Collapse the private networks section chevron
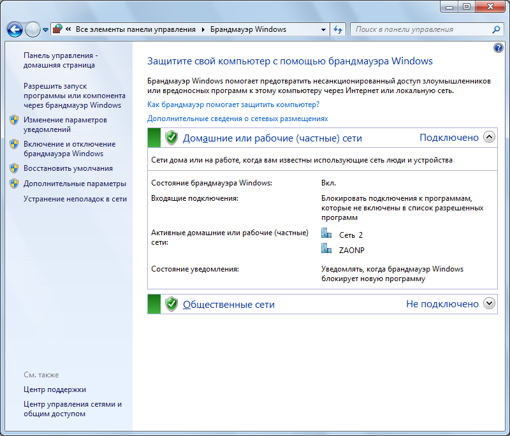The width and height of the screenshot is (510, 436). point(489,137)
